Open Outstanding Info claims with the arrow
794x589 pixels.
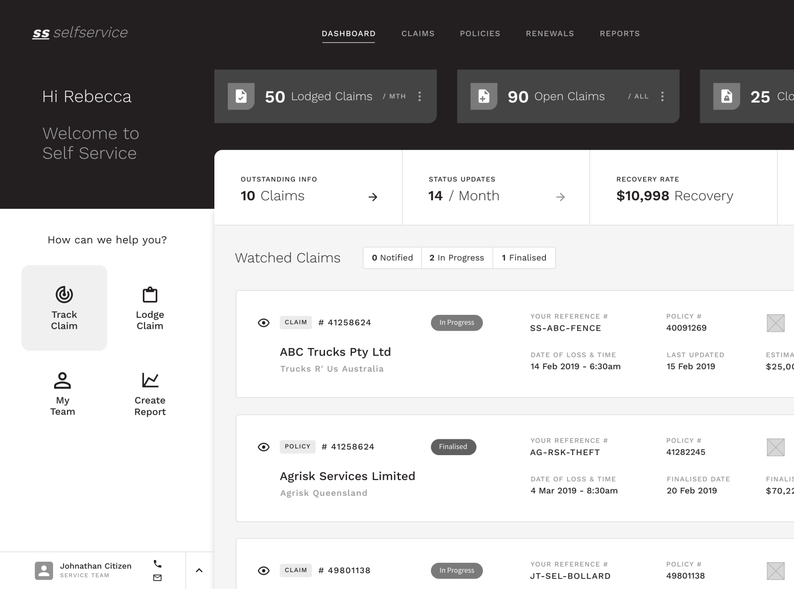pos(373,196)
